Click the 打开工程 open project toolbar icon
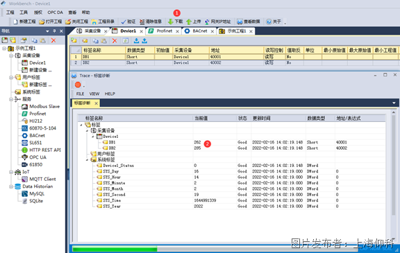The image size is (400, 253). pyautogui.click(x=42, y=21)
